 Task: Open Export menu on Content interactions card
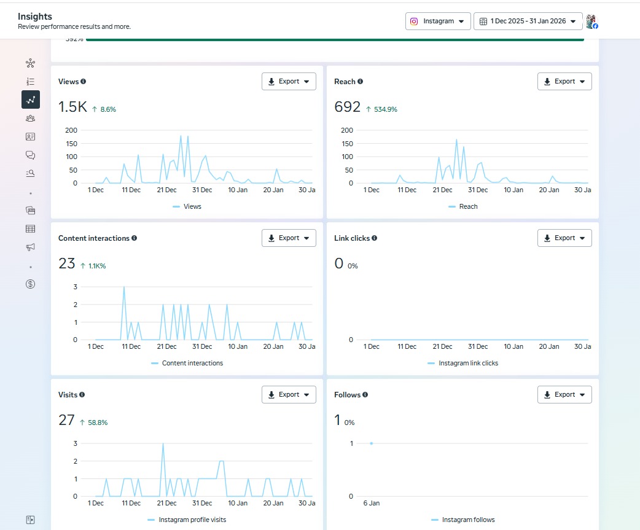(289, 238)
